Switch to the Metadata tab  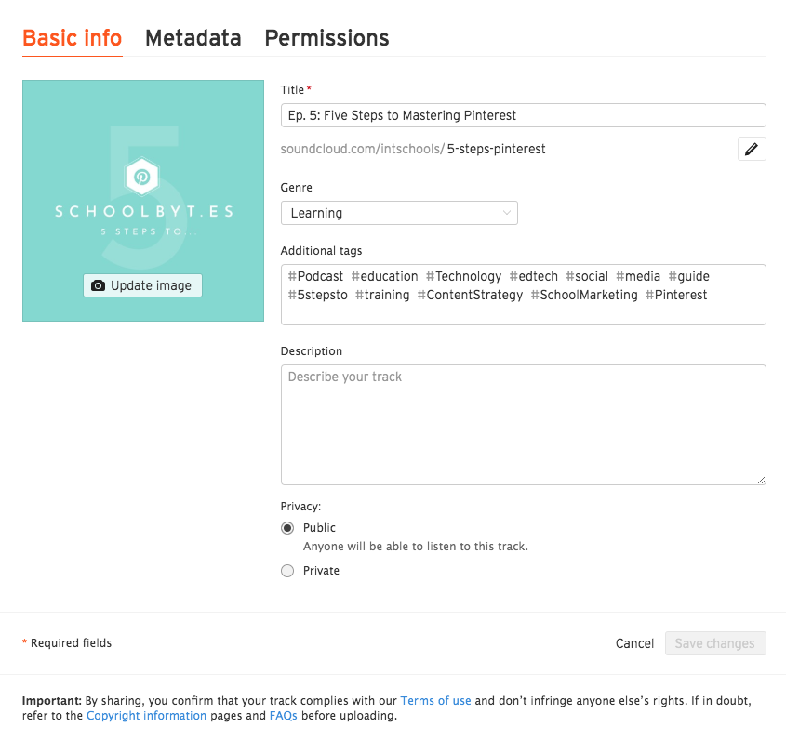[193, 38]
